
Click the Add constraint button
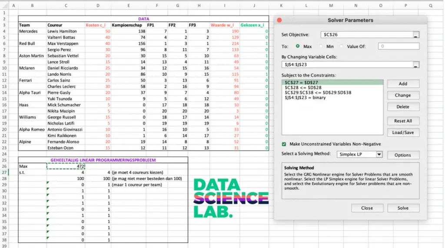(403, 84)
